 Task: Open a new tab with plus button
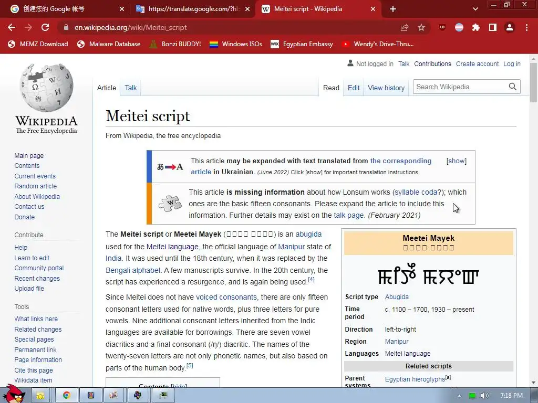[x=393, y=9]
